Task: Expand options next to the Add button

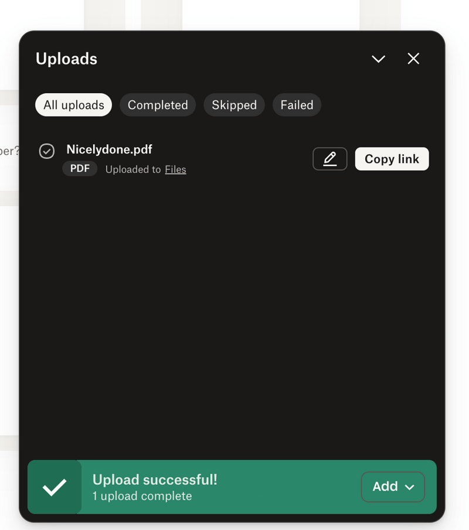Action: pos(410,487)
